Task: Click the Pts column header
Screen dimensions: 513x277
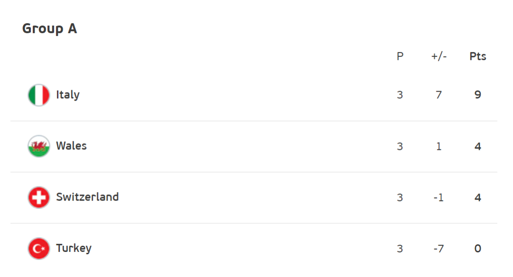Action: click(478, 56)
